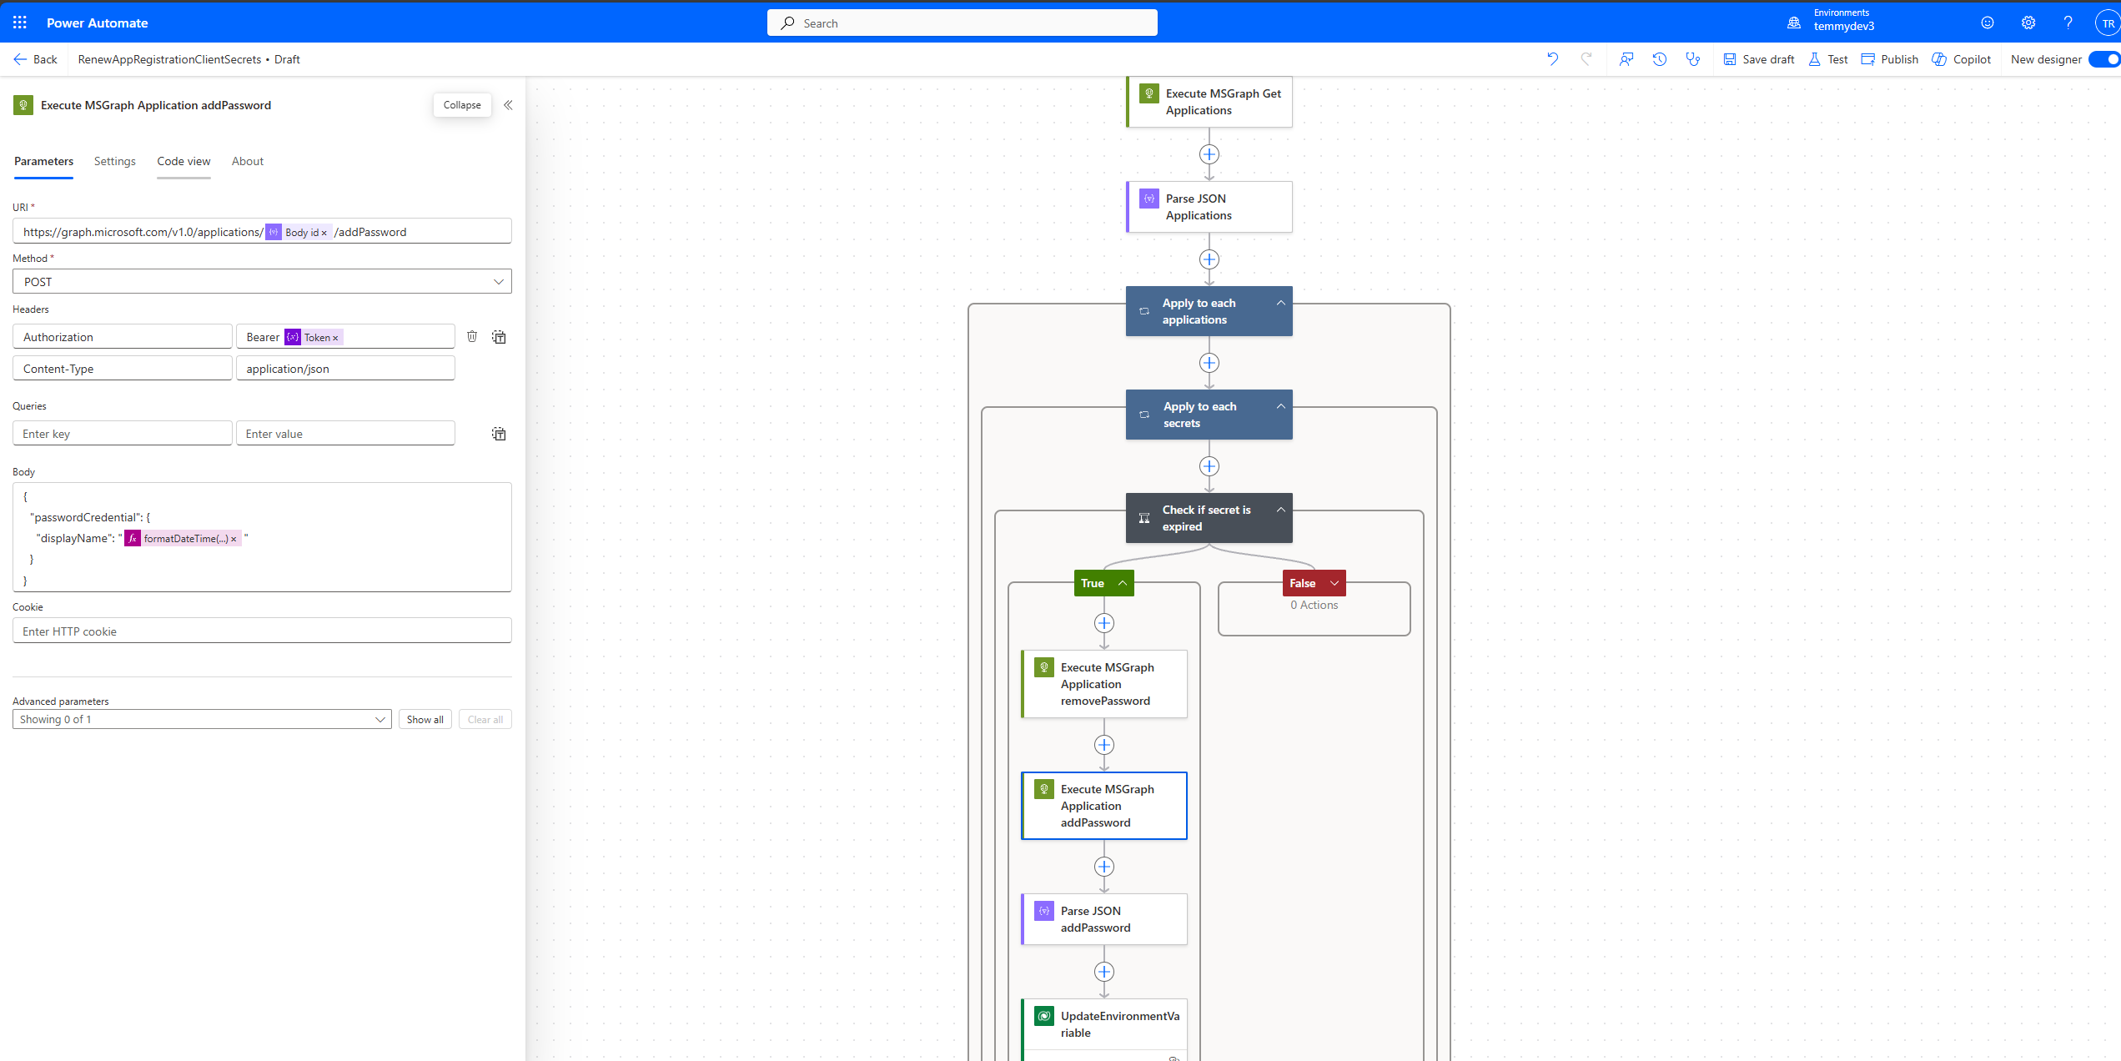Add step after Parse JSON addPassword

click(1104, 972)
